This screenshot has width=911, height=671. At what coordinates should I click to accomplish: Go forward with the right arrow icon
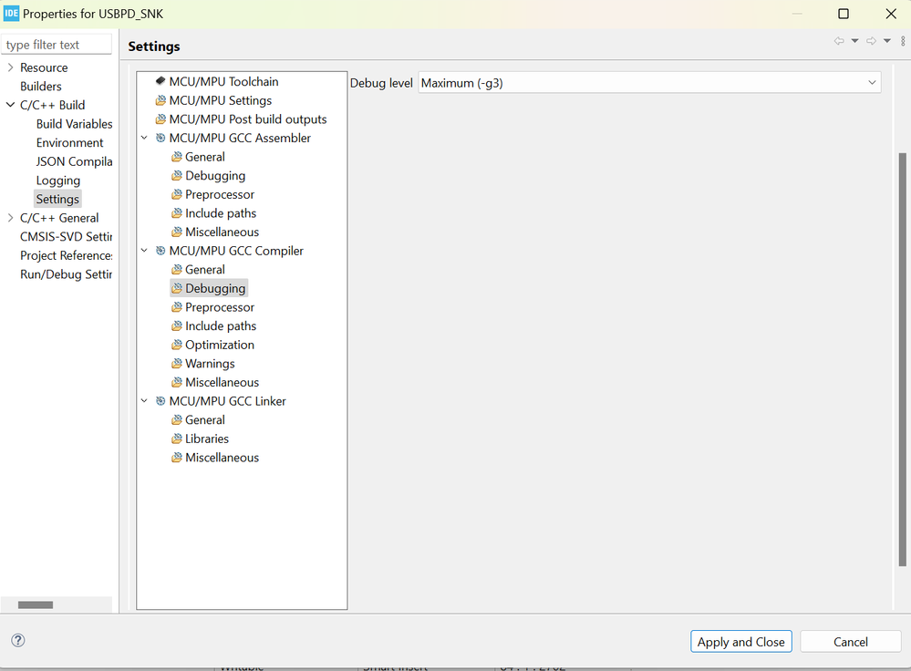coord(871,41)
